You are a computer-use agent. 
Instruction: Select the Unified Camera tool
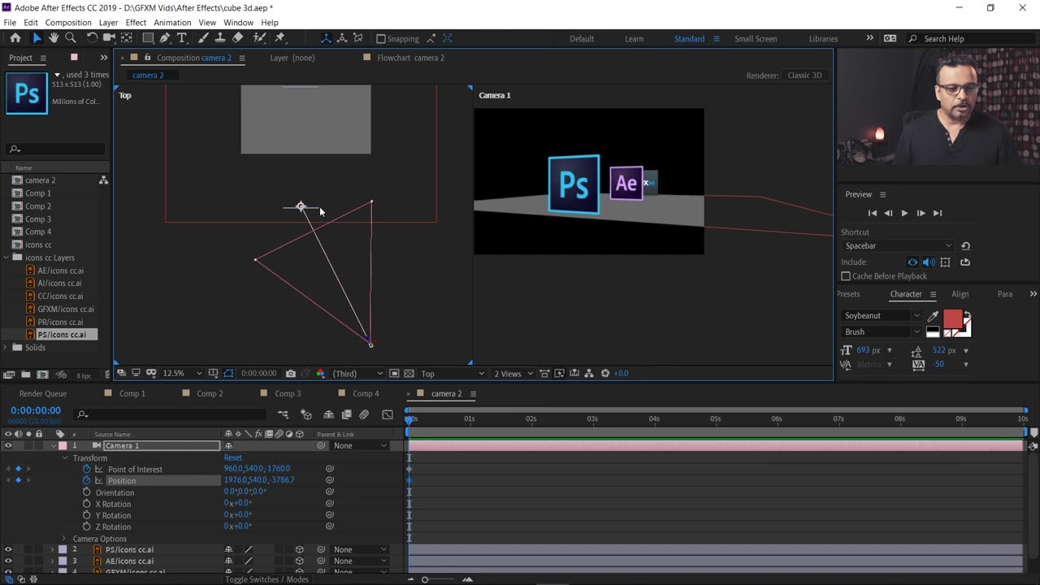tap(109, 38)
